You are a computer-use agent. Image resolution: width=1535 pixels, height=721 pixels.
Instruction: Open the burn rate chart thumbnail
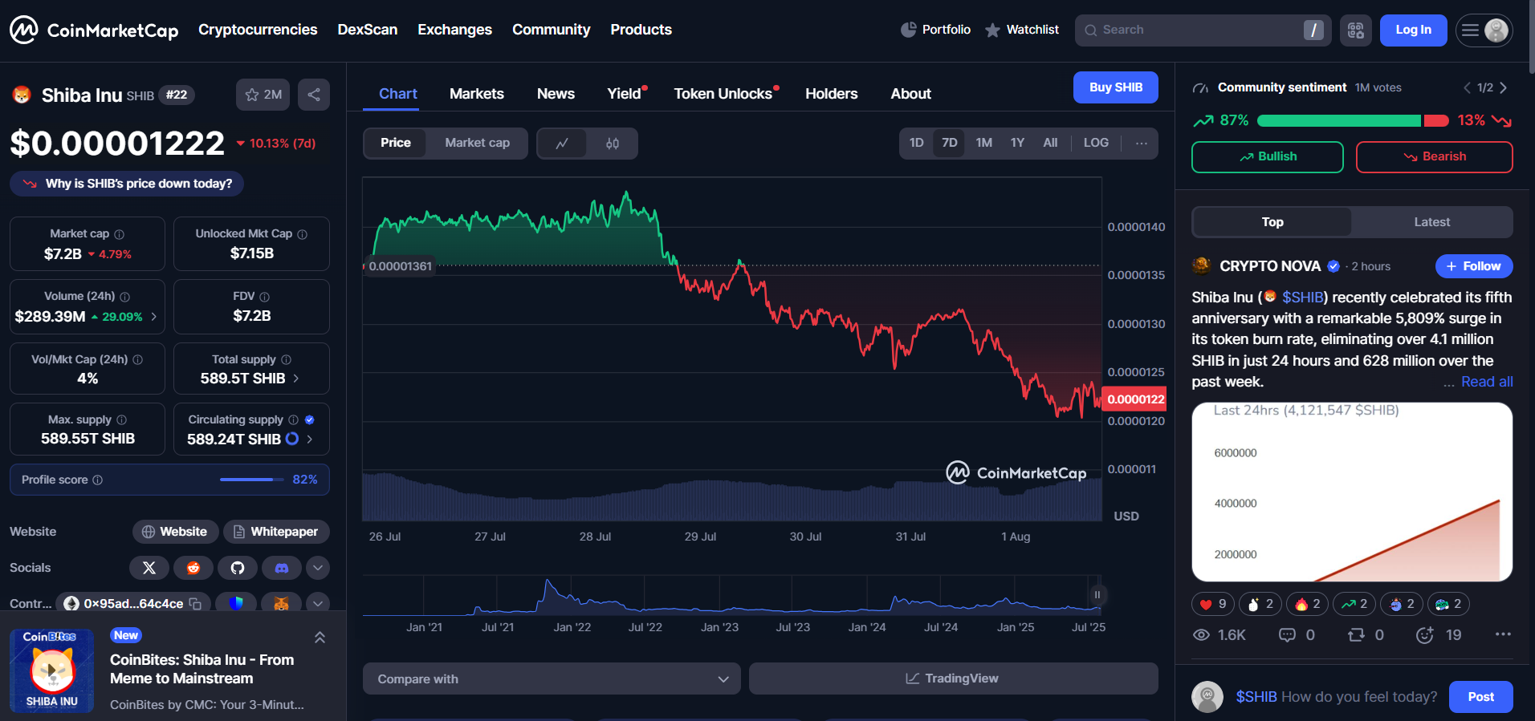(x=1353, y=492)
